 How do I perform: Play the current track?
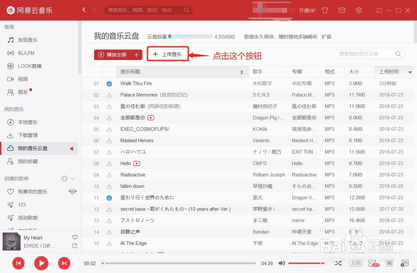pyautogui.click(x=41, y=263)
